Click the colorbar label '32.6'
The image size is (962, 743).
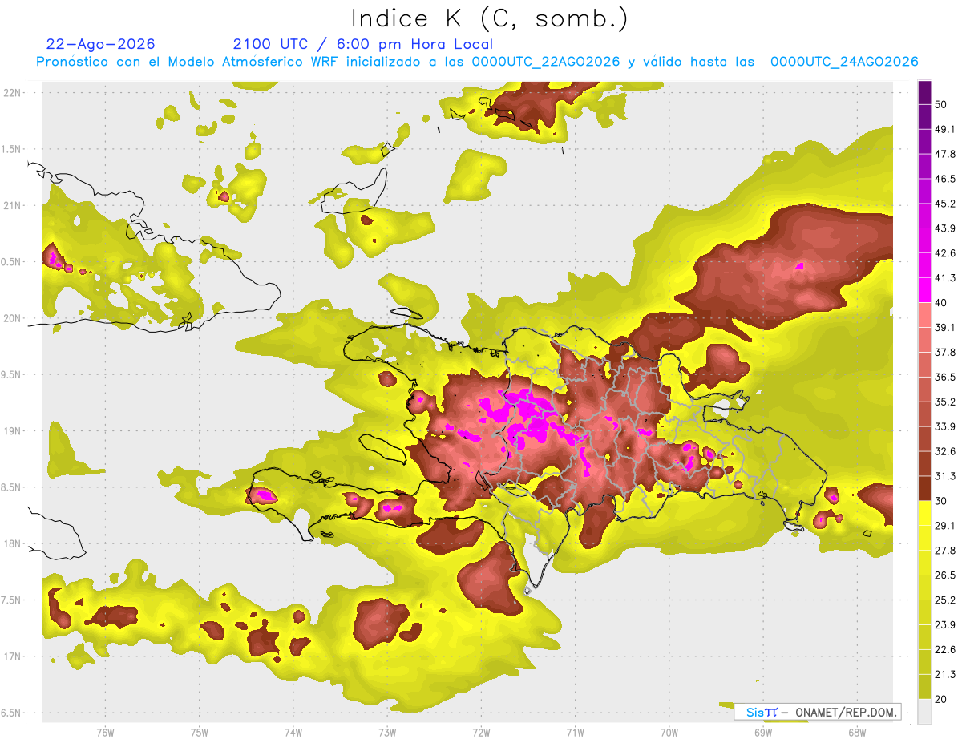click(x=946, y=451)
